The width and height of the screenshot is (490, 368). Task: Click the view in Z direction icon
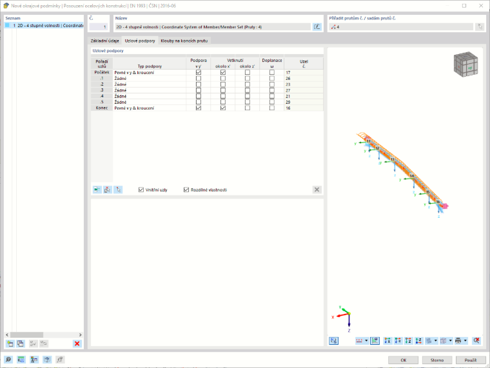point(408,340)
